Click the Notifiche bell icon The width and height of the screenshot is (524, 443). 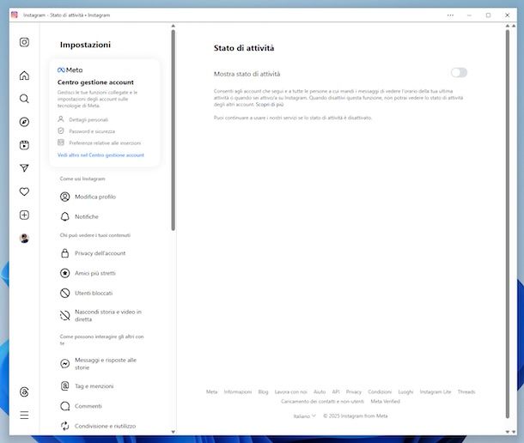click(x=64, y=216)
